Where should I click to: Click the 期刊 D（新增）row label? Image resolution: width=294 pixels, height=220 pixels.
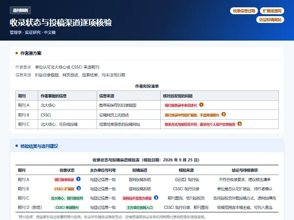pyautogui.click(x=30, y=207)
